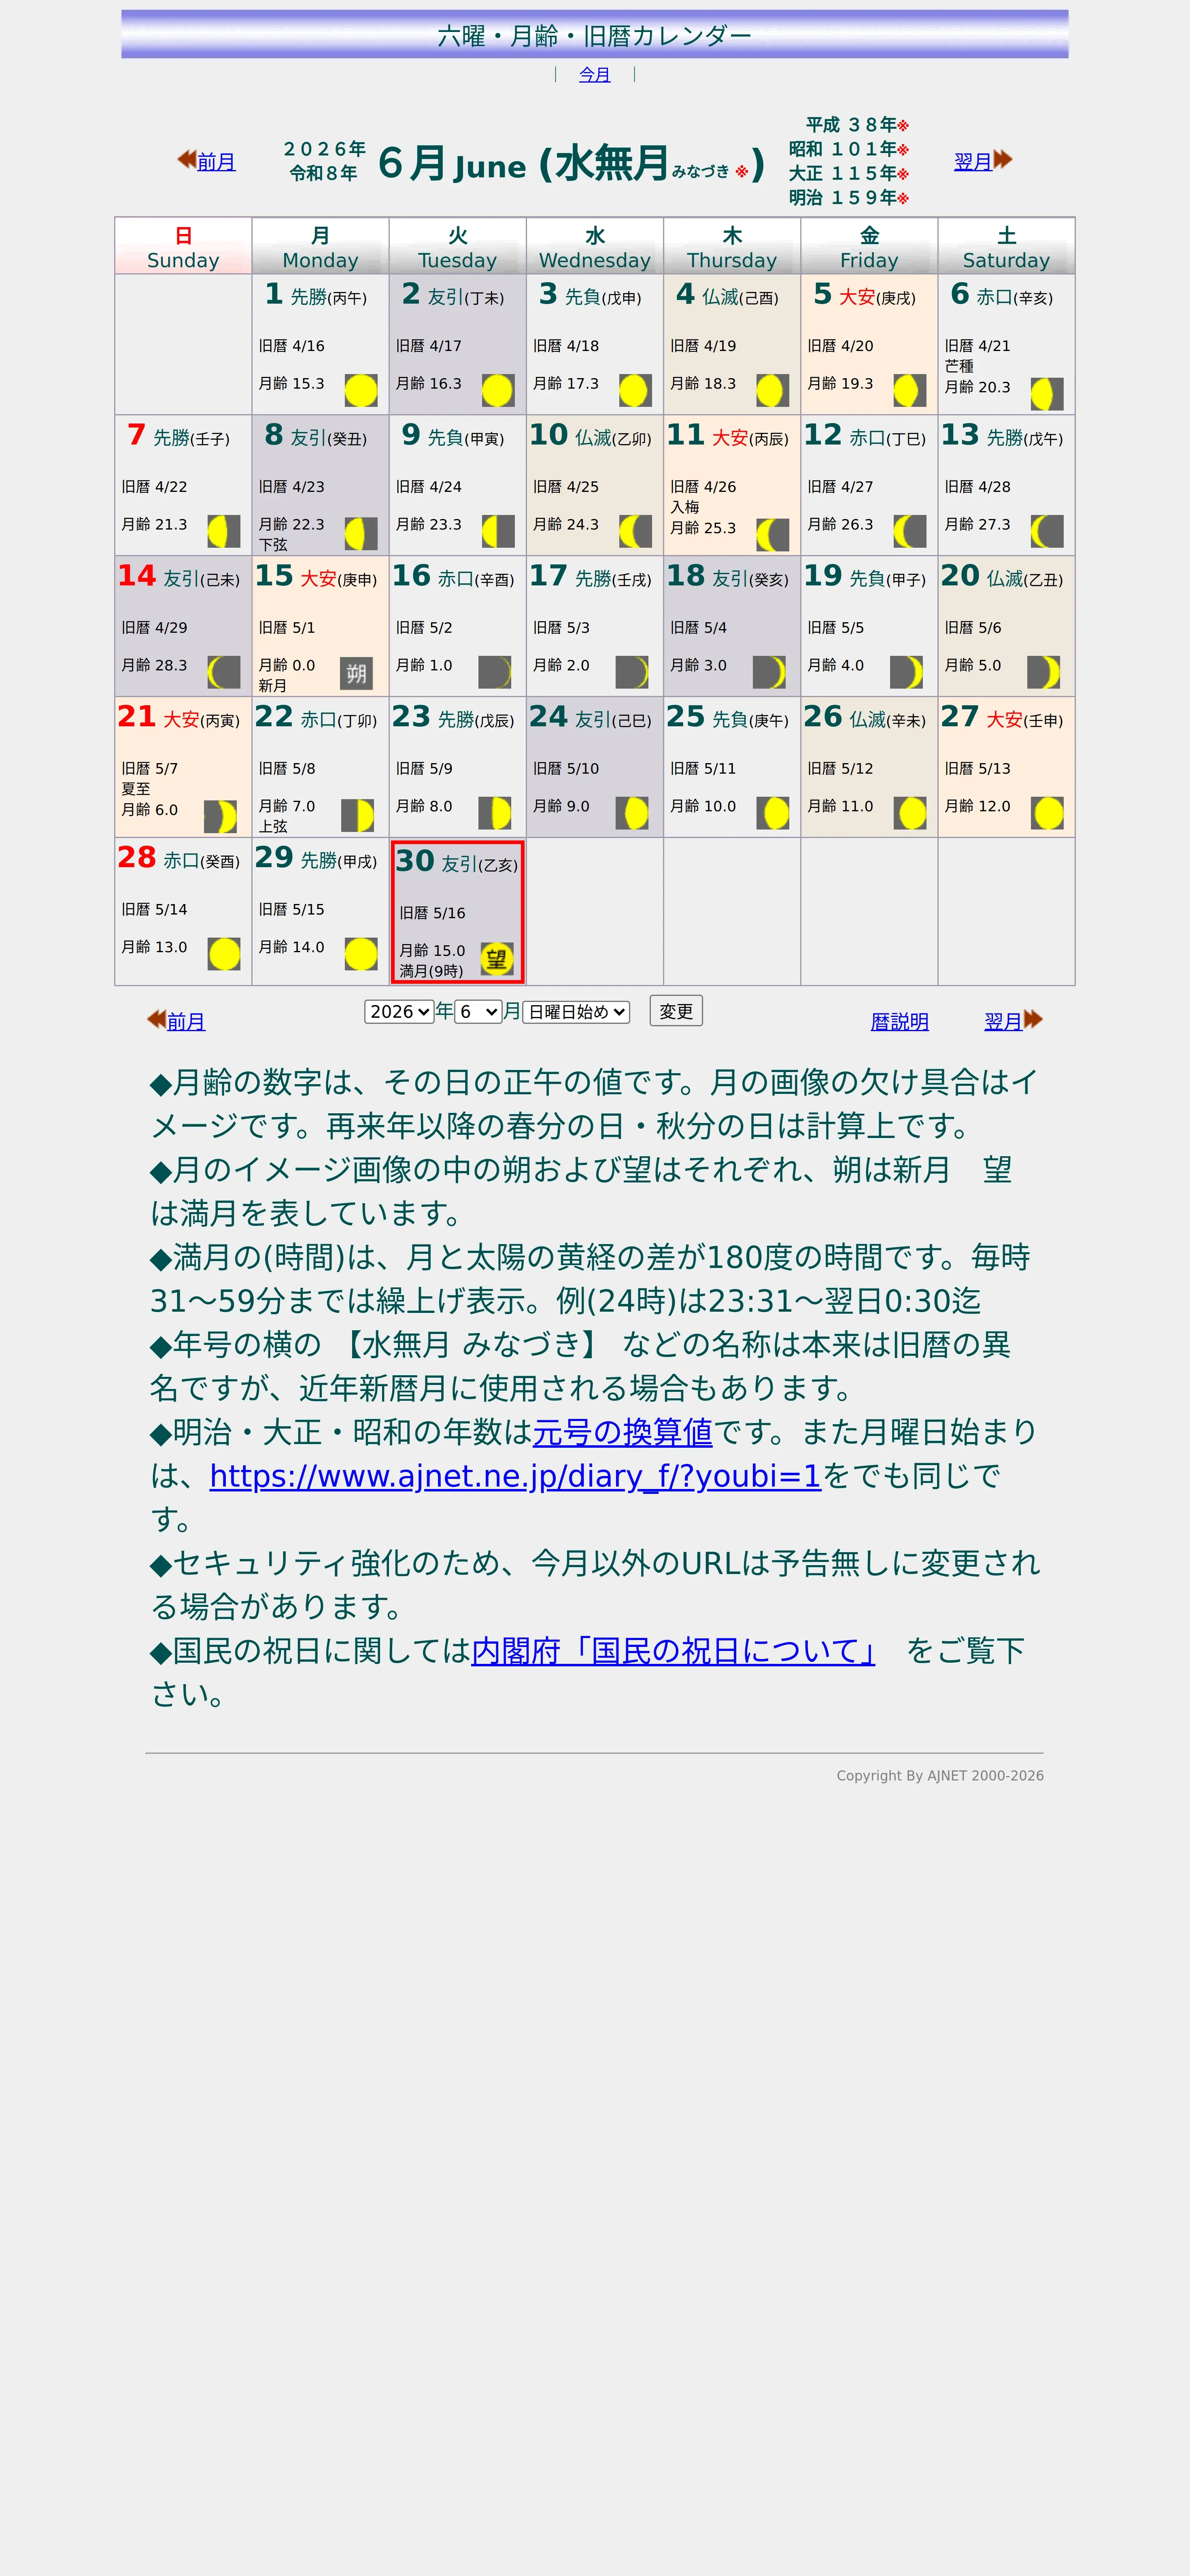Open the ajnet.ne.jp diary_f youbi=1 URL link
The image size is (1190, 2576).
(515, 1476)
